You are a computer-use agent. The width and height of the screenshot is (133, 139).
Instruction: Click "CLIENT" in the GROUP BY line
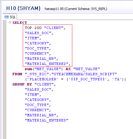tap(44, 84)
